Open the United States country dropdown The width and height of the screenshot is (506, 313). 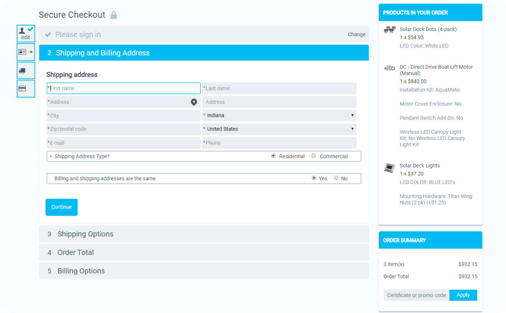tap(279, 129)
